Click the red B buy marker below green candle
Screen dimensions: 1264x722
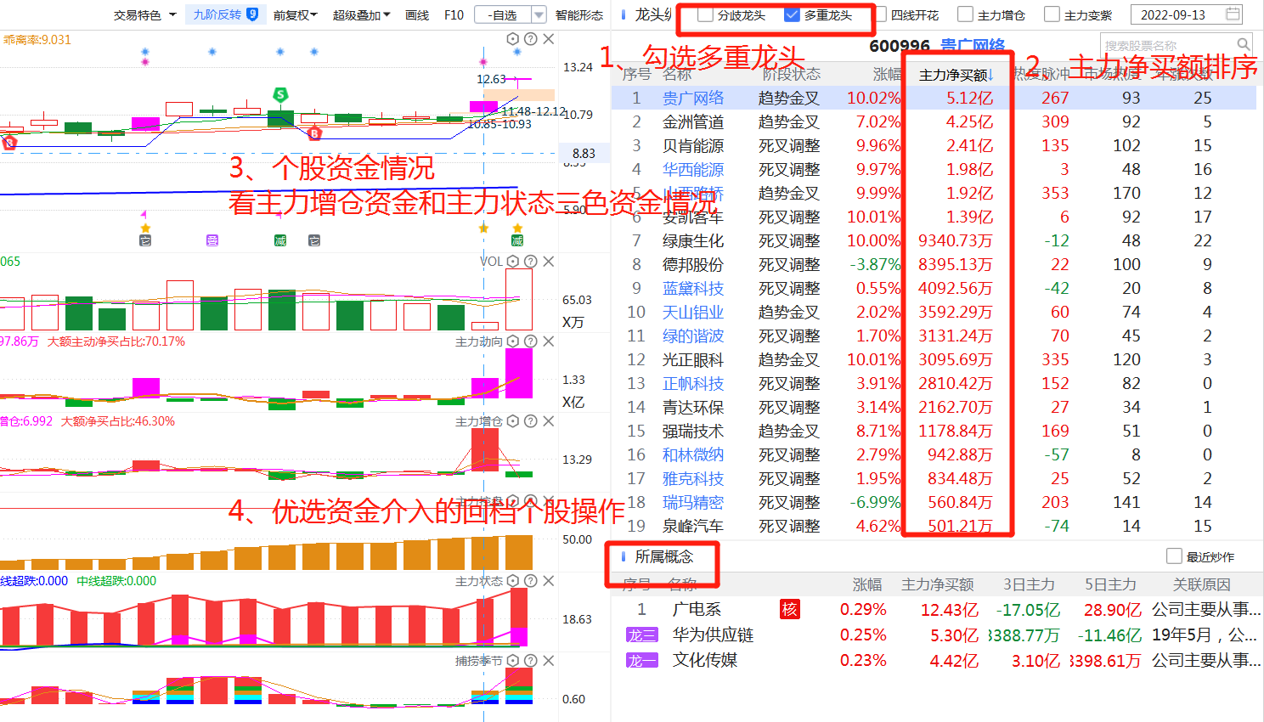click(x=315, y=133)
